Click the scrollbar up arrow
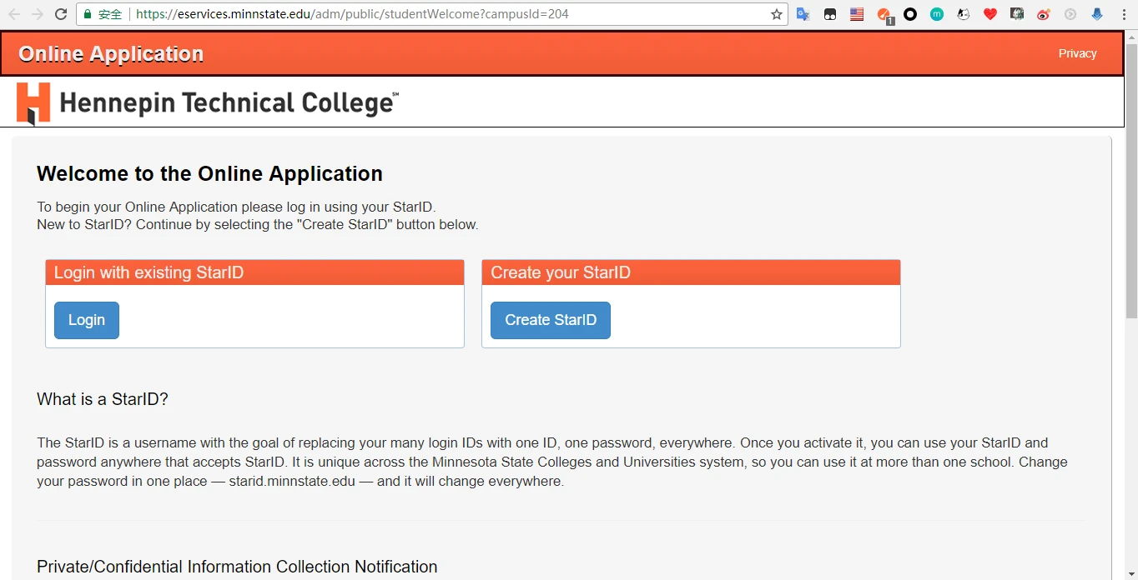1138x580 pixels. pyautogui.click(x=1131, y=36)
